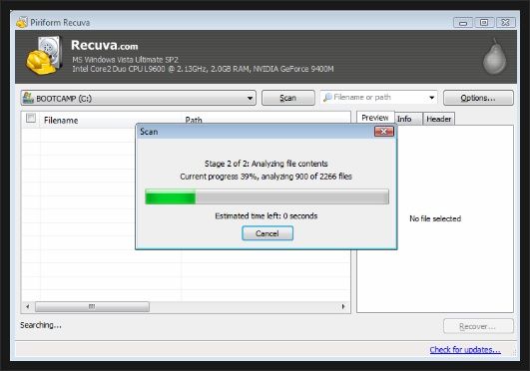530x371 pixels.
Task: Click the 'Searching...' status text
Action: [x=41, y=325]
